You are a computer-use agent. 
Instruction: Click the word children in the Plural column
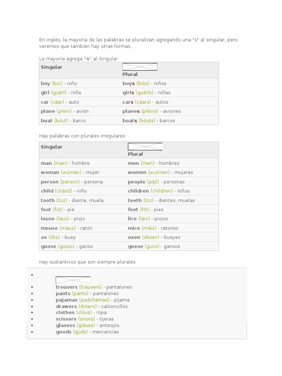point(138,191)
